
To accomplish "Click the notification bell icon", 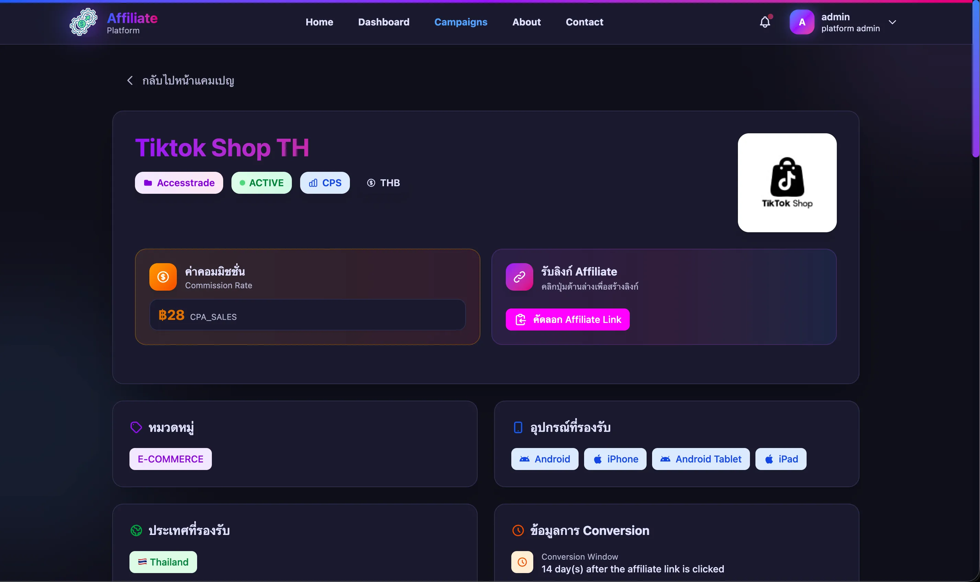I will tap(765, 22).
